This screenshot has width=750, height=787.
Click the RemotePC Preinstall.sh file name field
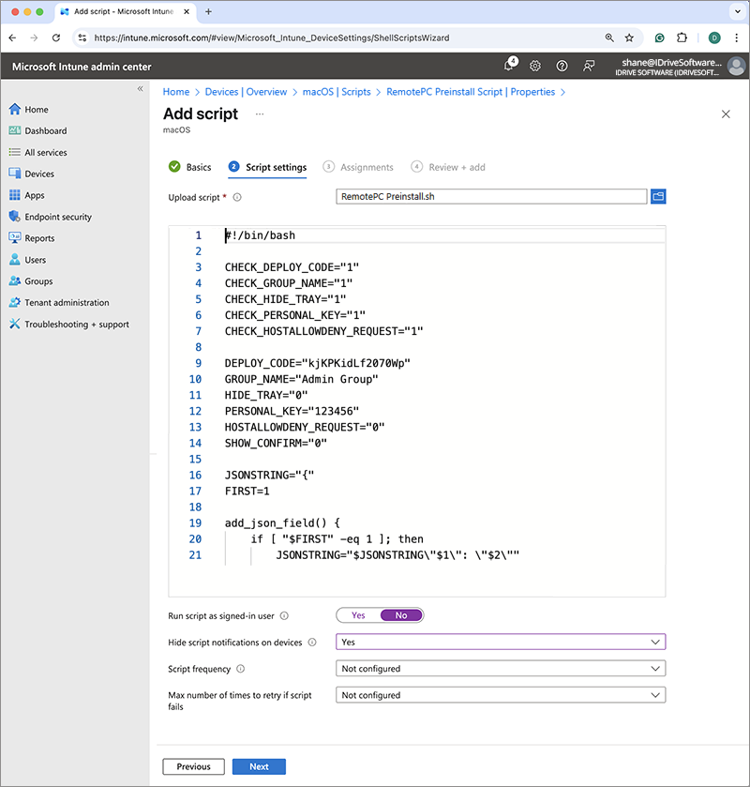coord(490,196)
